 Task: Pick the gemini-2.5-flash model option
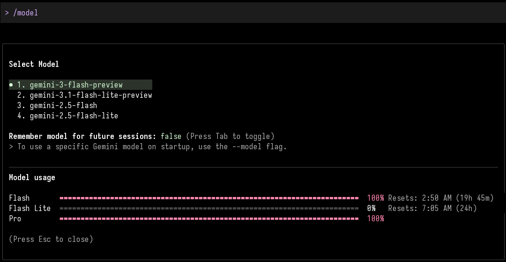[63, 106]
